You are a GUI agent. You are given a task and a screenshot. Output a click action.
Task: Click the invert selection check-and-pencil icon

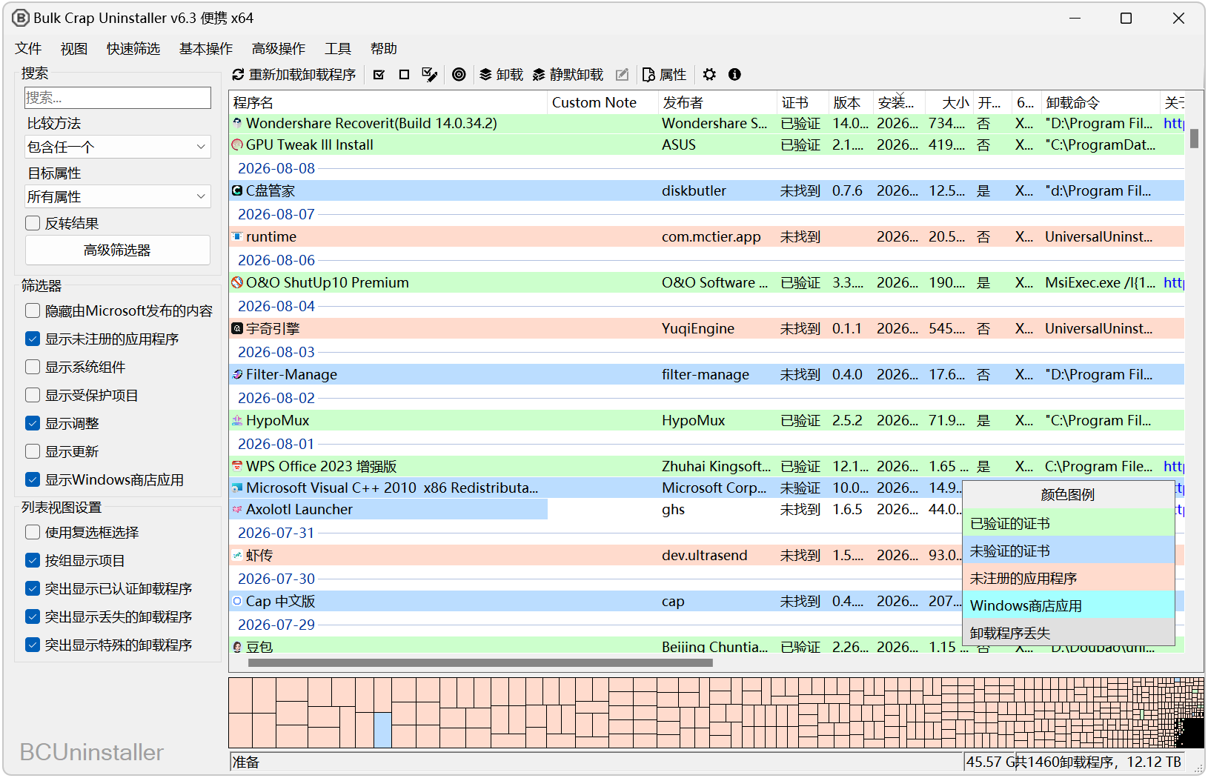(429, 75)
